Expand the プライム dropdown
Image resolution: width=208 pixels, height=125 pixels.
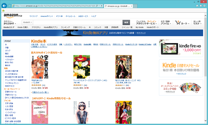[166, 23]
